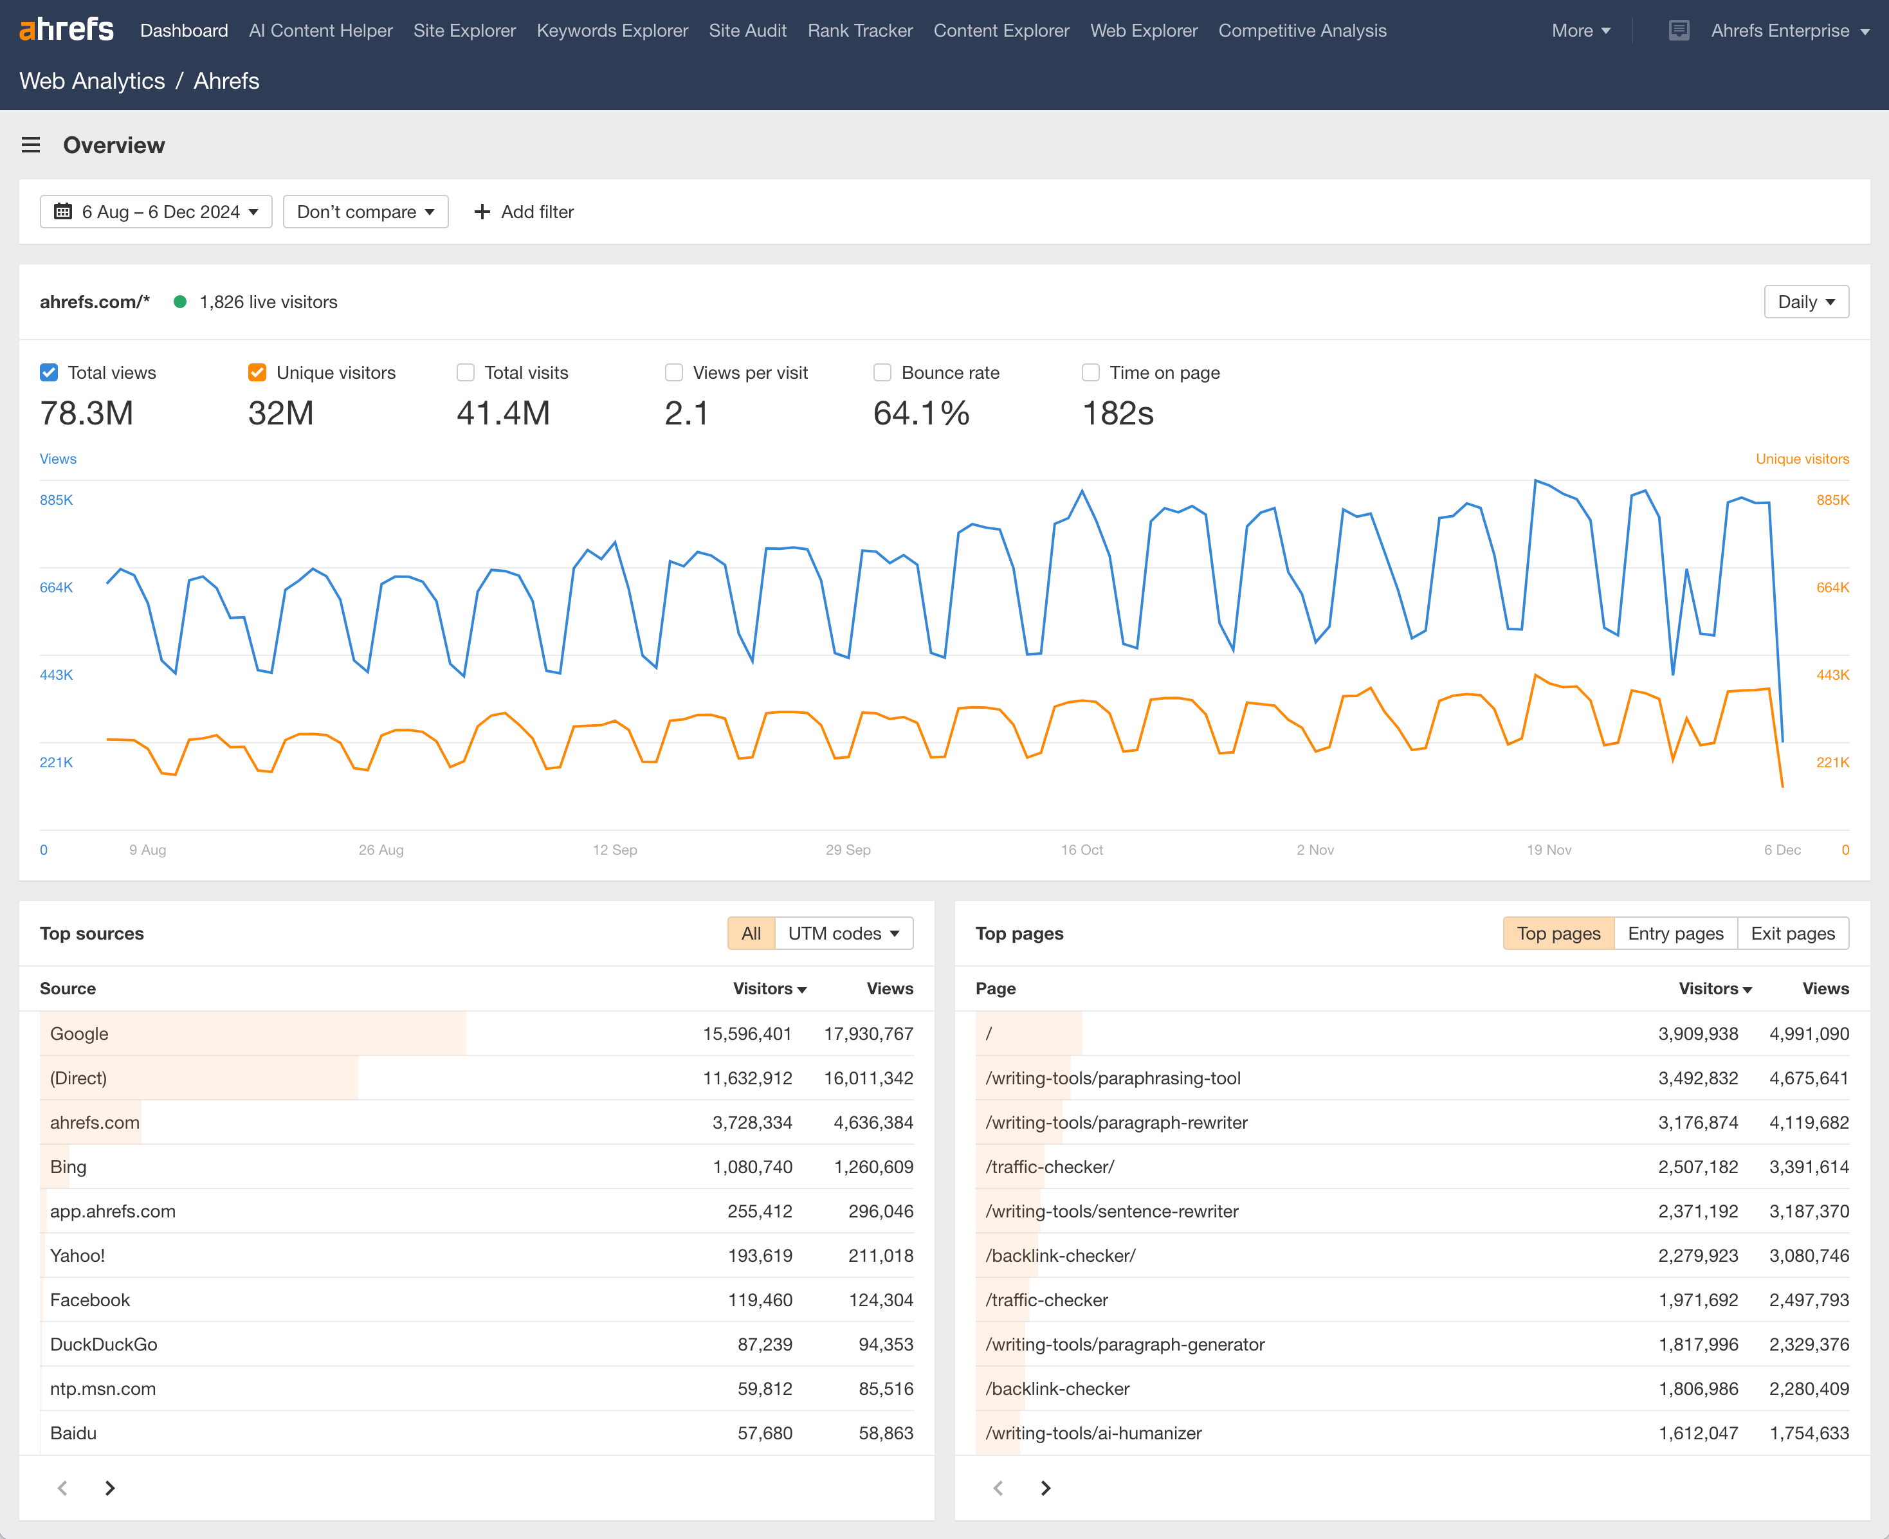Click the notifications message icon in header

(1678, 30)
